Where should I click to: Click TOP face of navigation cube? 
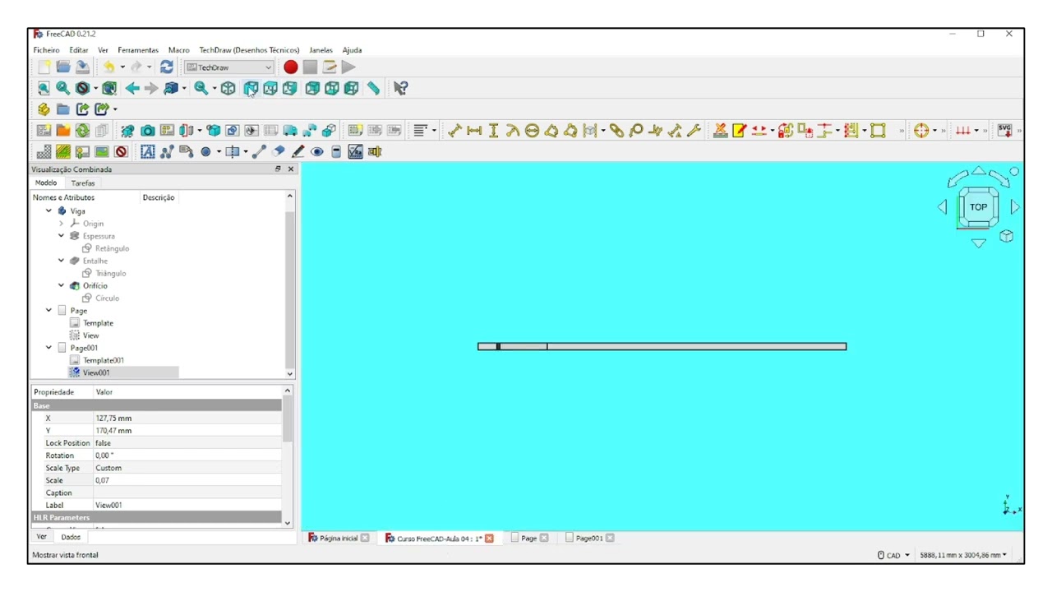(978, 207)
